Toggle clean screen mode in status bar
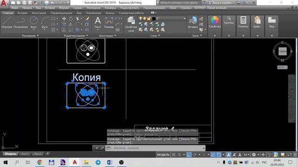 click(x=290, y=154)
